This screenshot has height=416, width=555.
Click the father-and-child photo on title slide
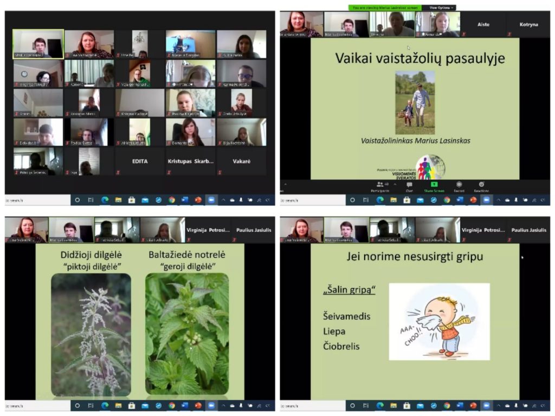(x=415, y=103)
